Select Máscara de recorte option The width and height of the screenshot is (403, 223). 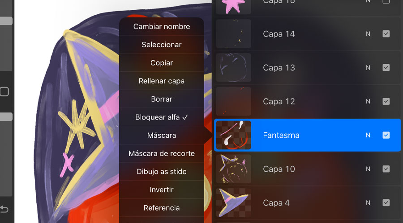(x=162, y=153)
